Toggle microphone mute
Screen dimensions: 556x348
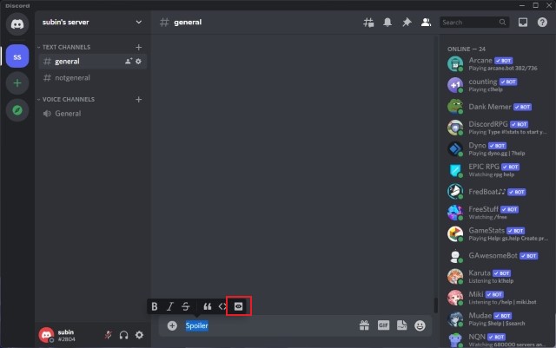click(x=108, y=335)
